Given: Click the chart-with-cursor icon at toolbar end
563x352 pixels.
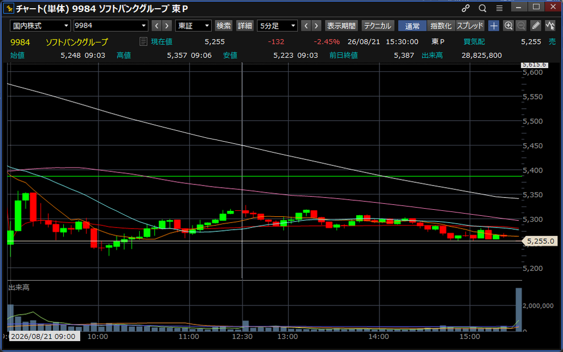Looking at the screenshot, I should (x=550, y=26).
